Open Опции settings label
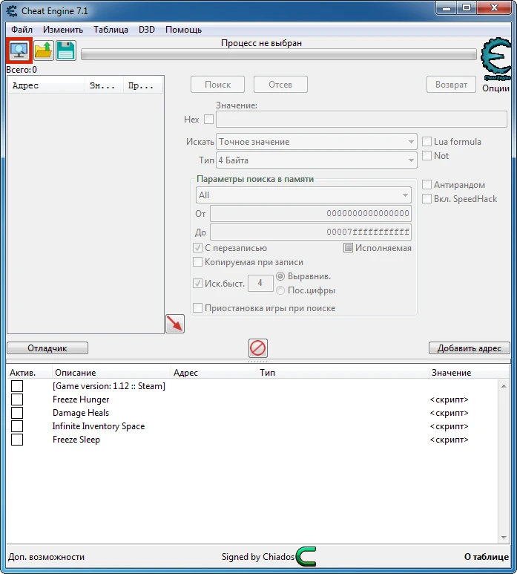Image resolution: width=517 pixels, height=574 pixels. tap(495, 88)
